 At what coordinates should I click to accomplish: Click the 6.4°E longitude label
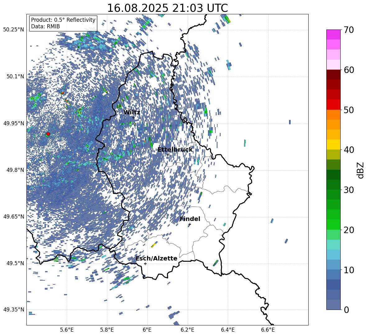coord(228,330)
